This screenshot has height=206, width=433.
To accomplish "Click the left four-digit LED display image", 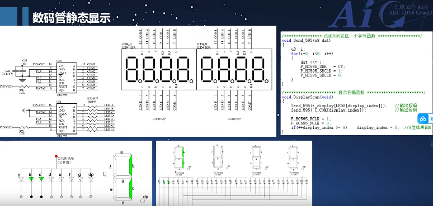I will (159, 69).
